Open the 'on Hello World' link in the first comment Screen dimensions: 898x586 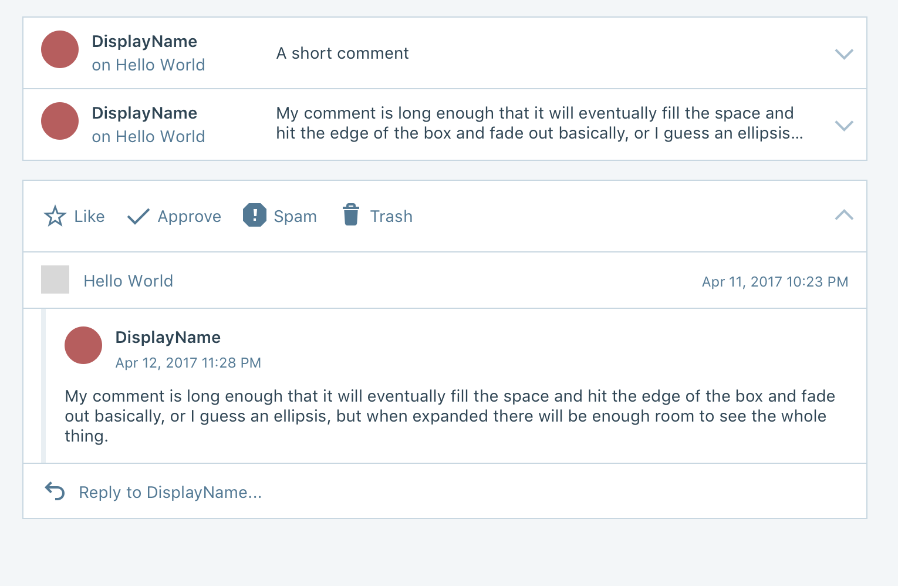[148, 65]
